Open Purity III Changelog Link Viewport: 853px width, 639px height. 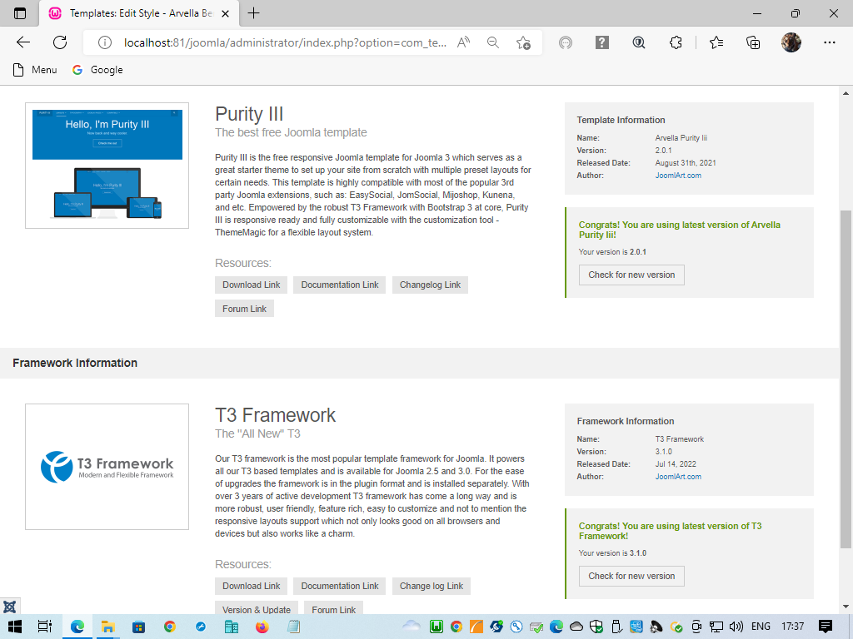coord(430,285)
